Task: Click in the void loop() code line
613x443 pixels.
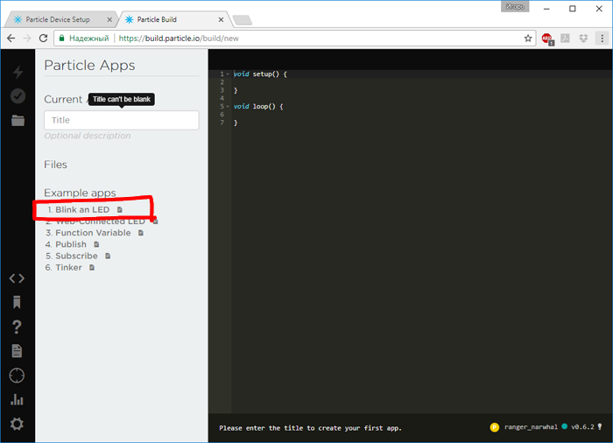Action: (x=258, y=106)
